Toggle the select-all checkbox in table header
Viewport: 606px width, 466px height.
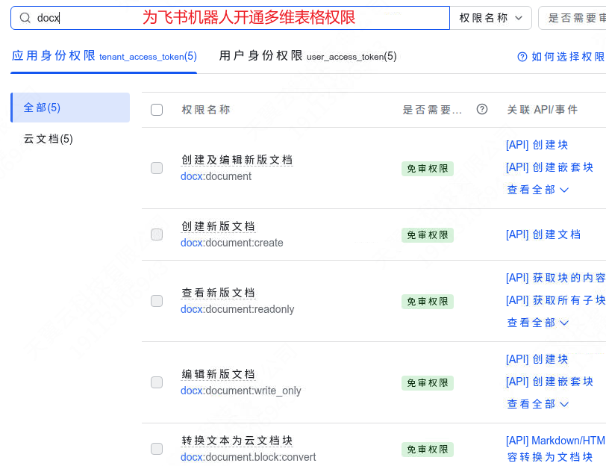click(157, 110)
